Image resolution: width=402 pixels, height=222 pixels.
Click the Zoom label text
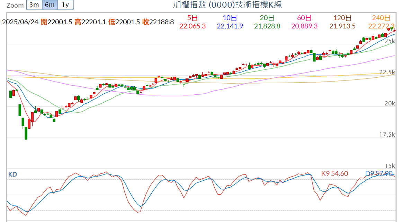(15, 5)
